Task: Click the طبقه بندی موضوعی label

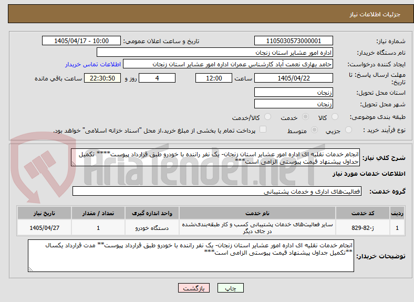Action: coord(378,117)
